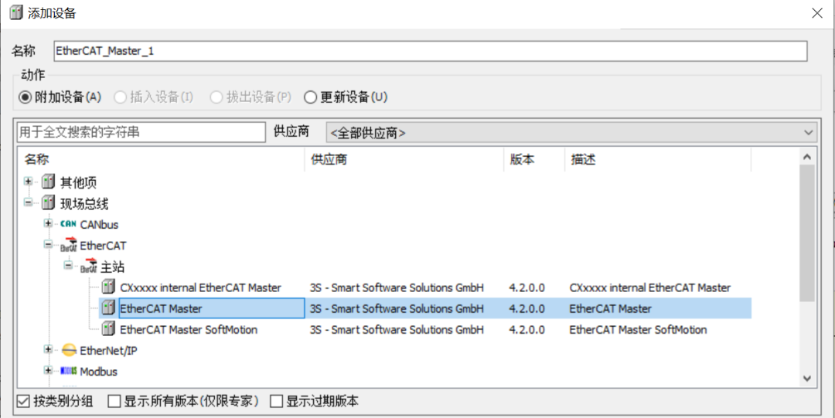Click the EtherCAT logo icon beside EtherCAT

point(69,245)
